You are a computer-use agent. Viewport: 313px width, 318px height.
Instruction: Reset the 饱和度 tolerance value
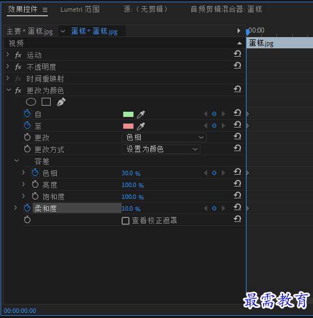pos(237,196)
